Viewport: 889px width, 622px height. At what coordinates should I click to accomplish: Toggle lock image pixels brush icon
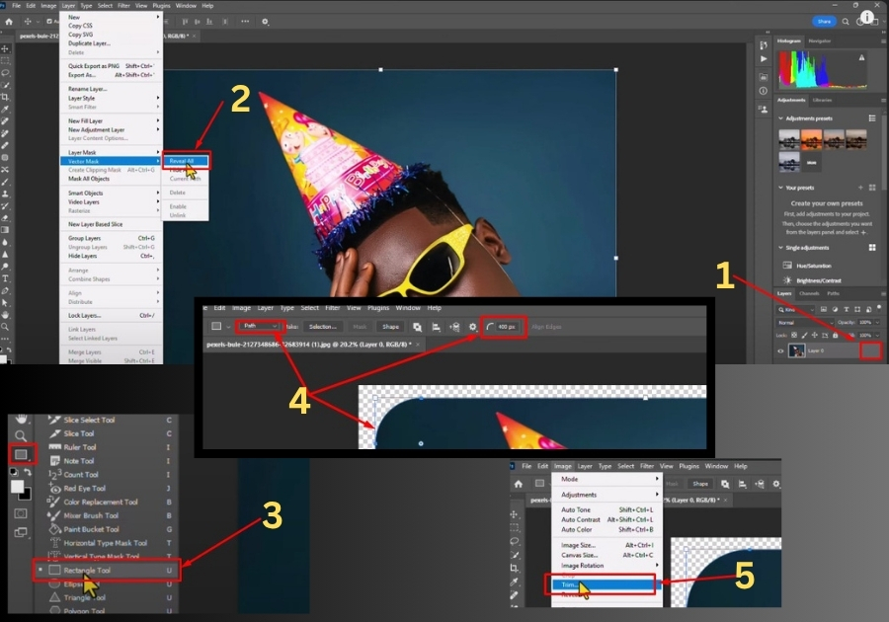click(804, 336)
